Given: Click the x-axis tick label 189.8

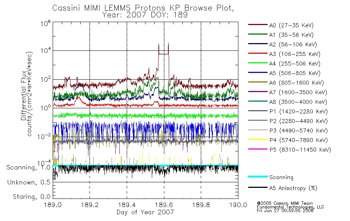Looking at the screenshot, I should (x=201, y=205).
